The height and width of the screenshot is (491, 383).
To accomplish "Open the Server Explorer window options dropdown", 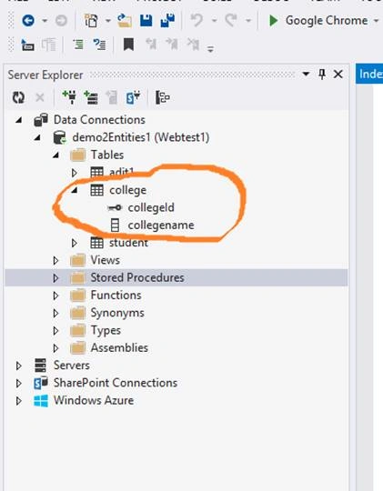I will click(x=306, y=75).
